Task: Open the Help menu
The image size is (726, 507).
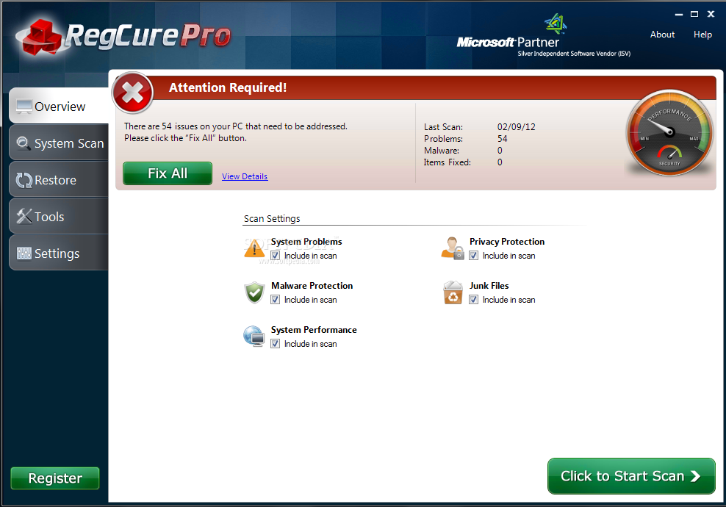Action: [702, 35]
